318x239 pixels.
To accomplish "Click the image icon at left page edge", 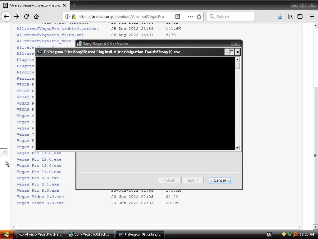I will click(4, 152).
